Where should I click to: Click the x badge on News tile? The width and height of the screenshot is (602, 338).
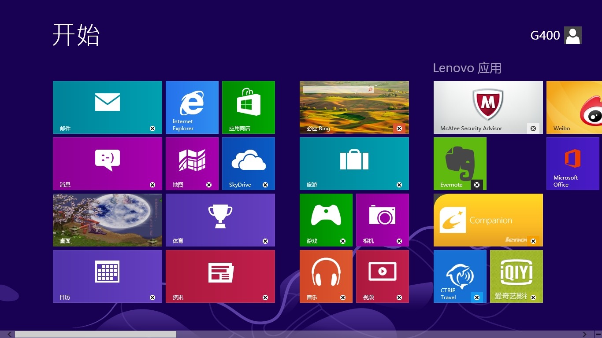click(x=265, y=298)
